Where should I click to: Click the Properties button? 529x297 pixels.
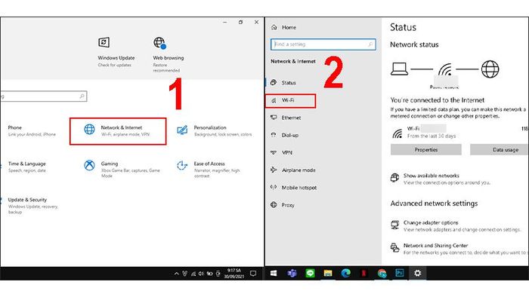tap(425, 150)
